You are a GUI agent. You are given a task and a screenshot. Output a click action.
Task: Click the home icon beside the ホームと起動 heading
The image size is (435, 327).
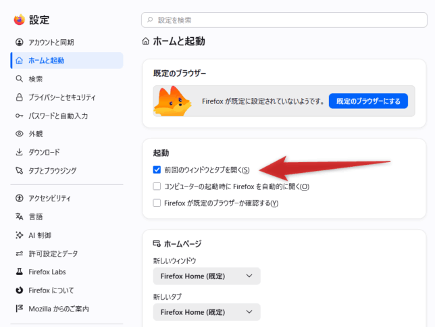click(146, 41)
